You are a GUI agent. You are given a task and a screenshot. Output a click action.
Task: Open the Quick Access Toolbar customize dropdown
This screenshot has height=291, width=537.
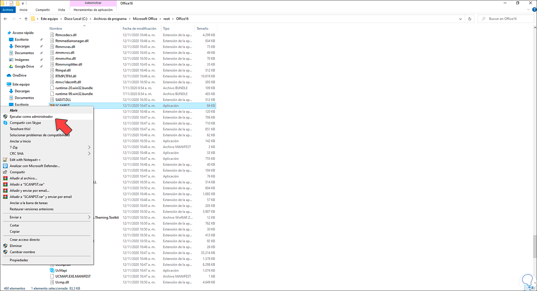point(23,3)
